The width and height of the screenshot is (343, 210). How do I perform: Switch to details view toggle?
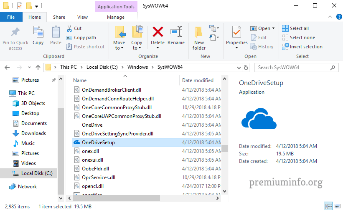[x=328, y=206]
